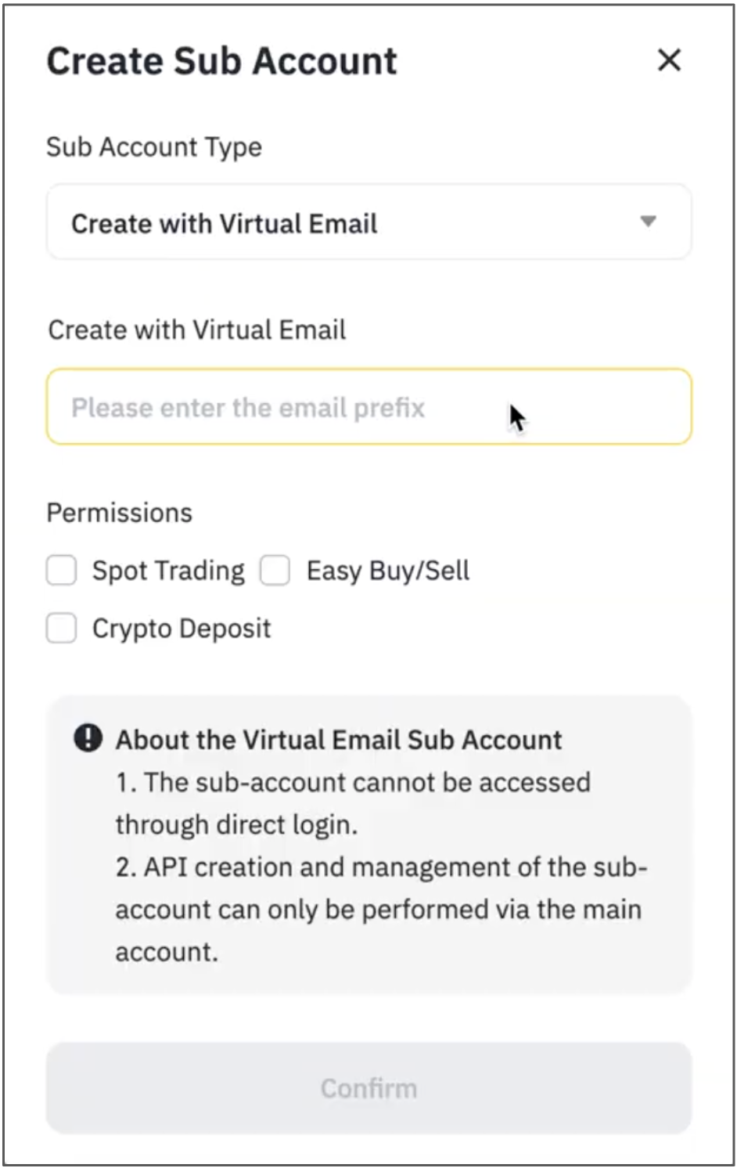Click the Sub Account Type dropdown arrow
This screenshot has height=1168, width=737.
coord(648,222)
